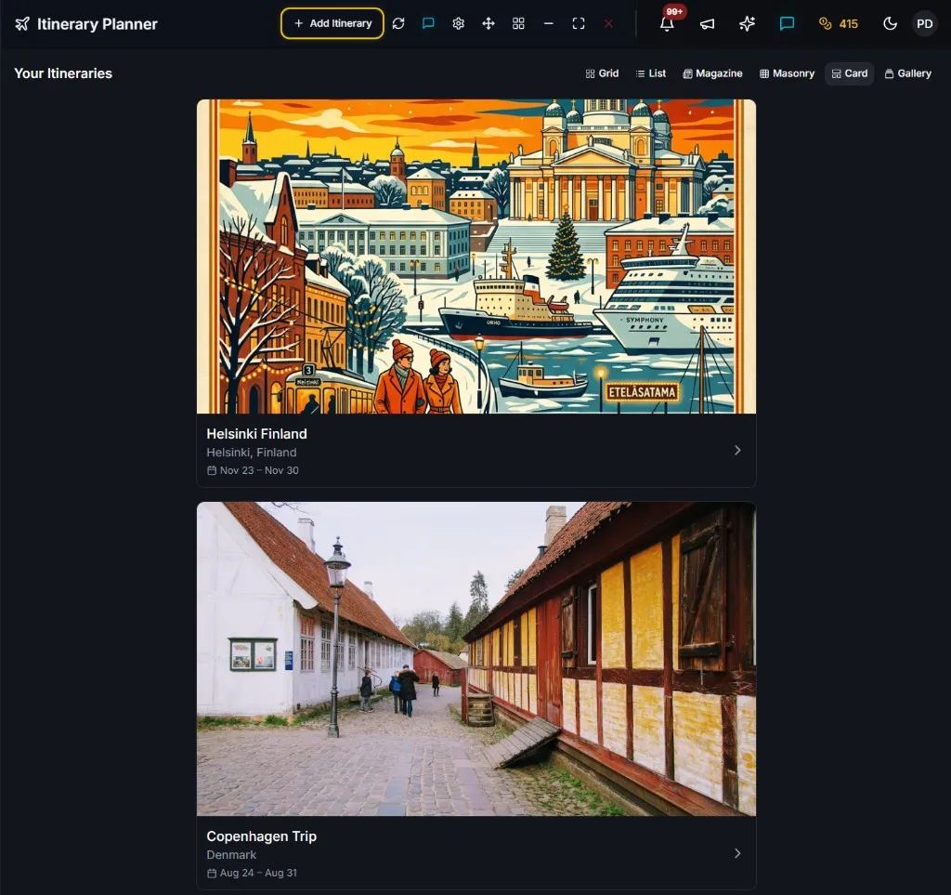This screenshot has width=951, height=895.
Task: Expand Helsinki Finland card chevron
Action: tap(737, 450)
